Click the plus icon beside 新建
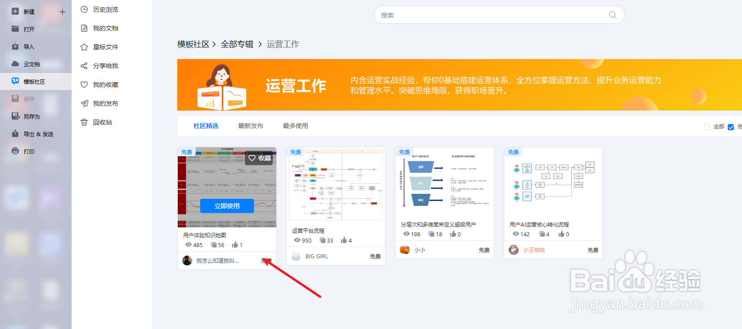 point(62,12)
